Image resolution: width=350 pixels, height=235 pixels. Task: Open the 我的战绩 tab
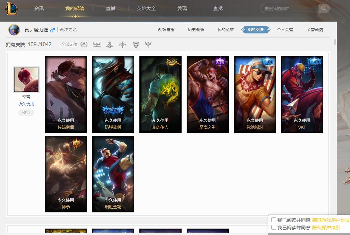(x=75, y=8)
